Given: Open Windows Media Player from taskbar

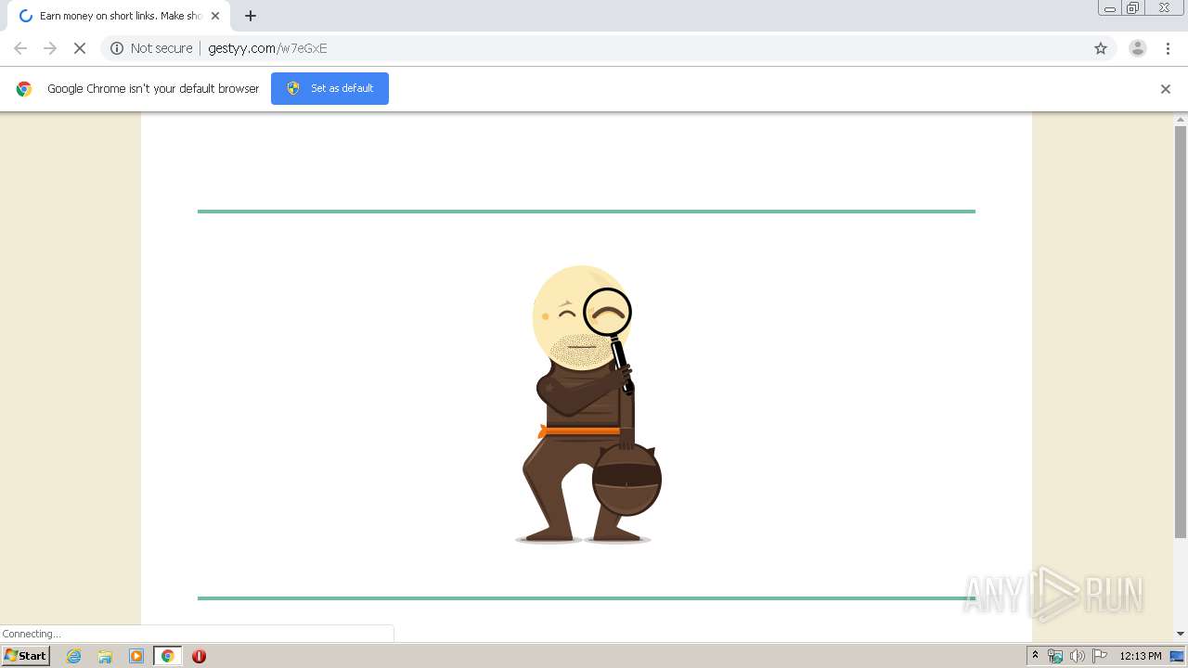Looking at the screenshot, I should coord(136,656).
